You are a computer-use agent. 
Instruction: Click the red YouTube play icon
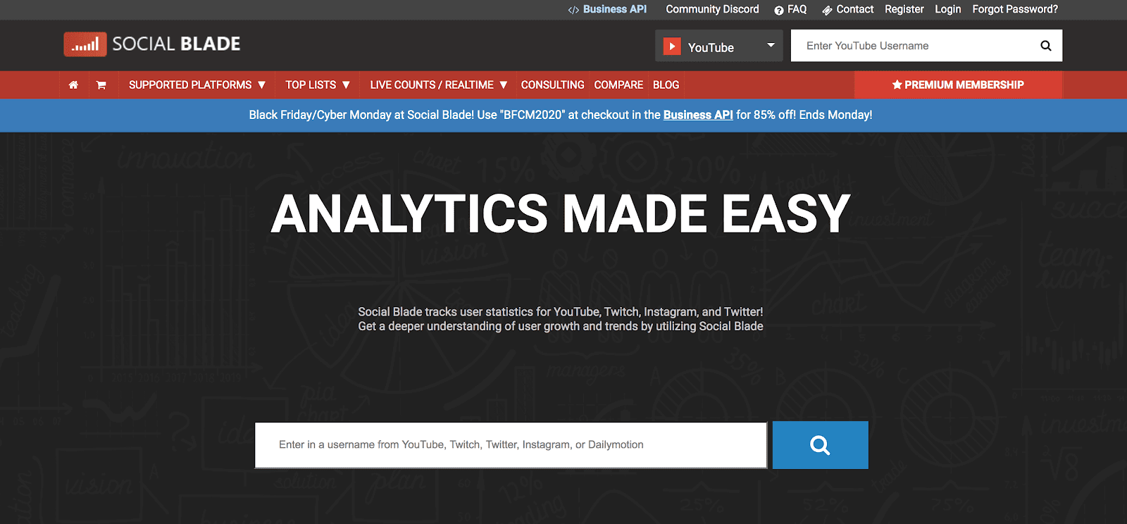(x=672, y=46)
